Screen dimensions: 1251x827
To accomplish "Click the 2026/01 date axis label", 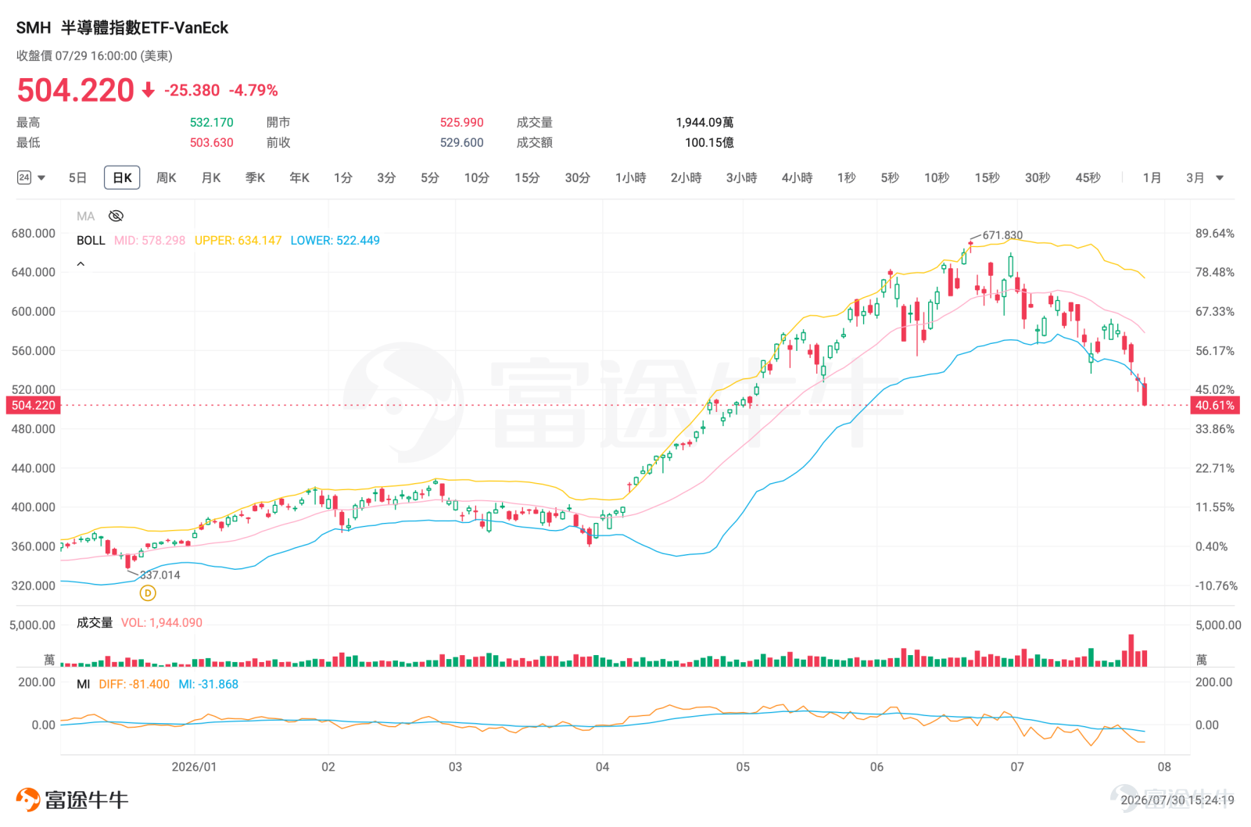I will coord(194,767).
